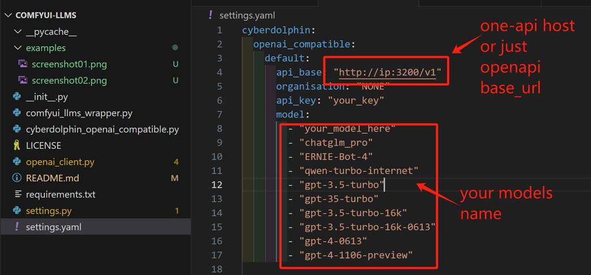Screen dimensions: 591x275
Task: Click the text file icon beside requirements.txt
Action: click(17, 194)
